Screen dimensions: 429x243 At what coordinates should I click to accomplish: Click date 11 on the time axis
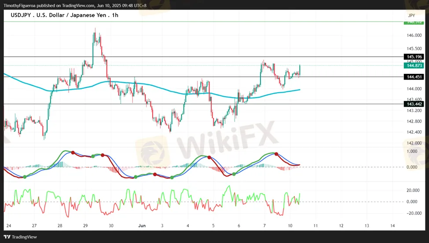pyautogui.click(x=315, y=226)
